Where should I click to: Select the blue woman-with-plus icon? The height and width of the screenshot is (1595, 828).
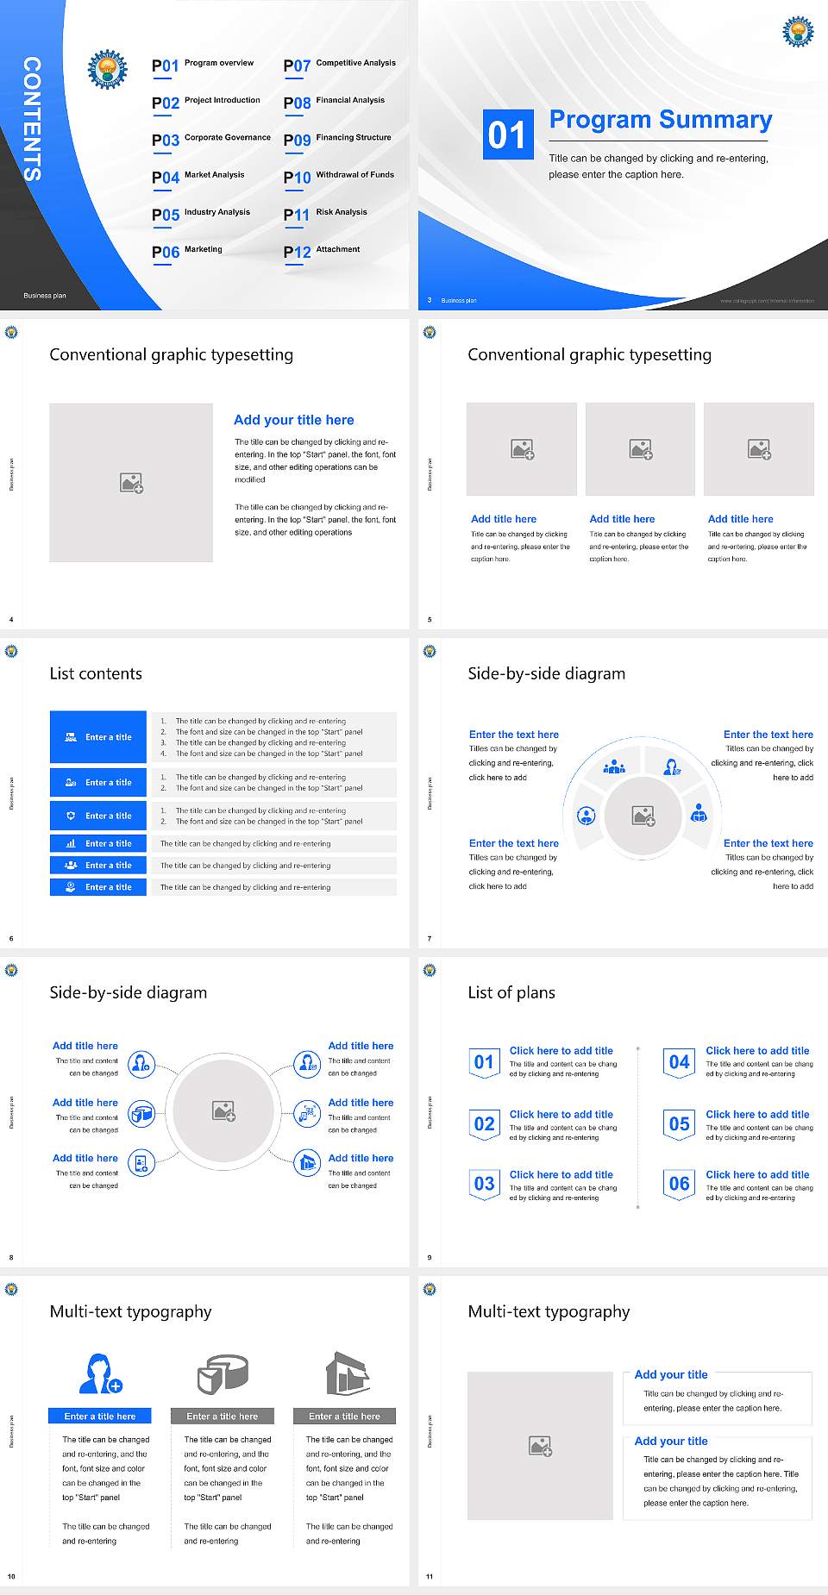point(100,1373)
